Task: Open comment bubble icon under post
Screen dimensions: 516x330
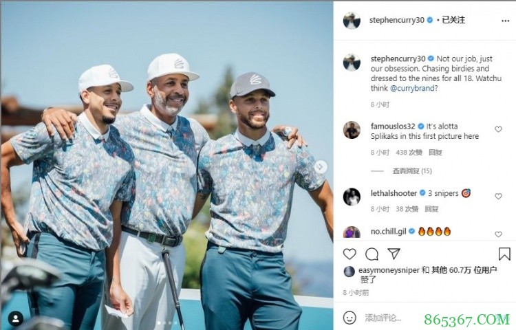Action: [x=372, y=254]
